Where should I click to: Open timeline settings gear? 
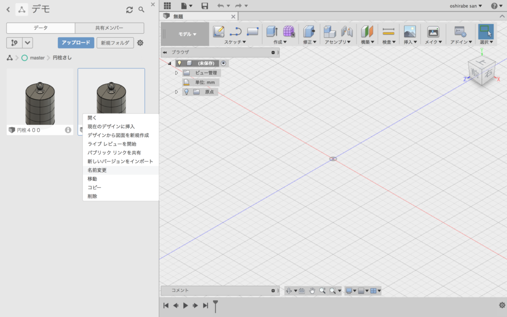[x=502, y=305]
